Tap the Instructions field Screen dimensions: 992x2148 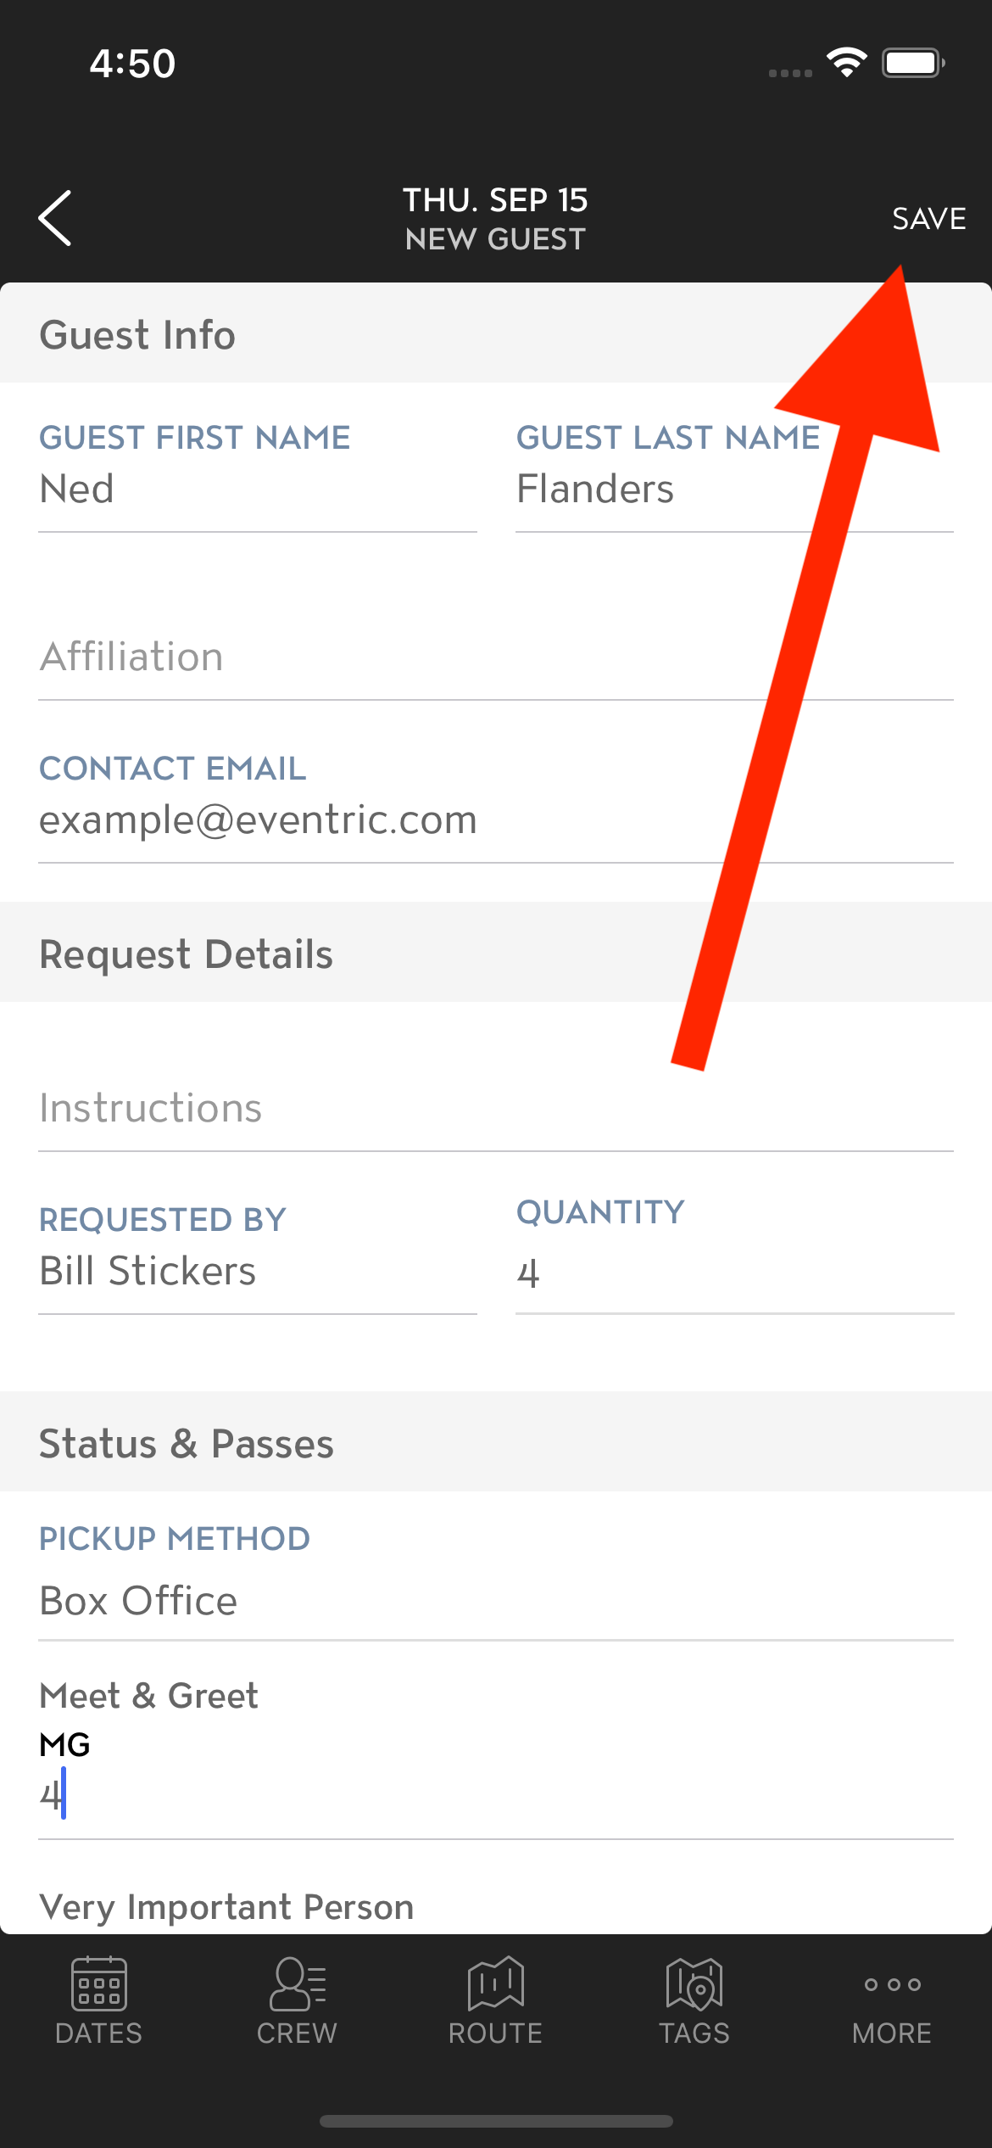point(496,1109)
